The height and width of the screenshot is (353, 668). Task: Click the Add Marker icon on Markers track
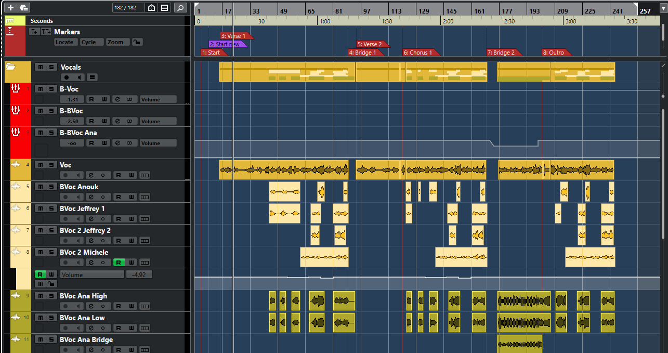pos(34,32)
